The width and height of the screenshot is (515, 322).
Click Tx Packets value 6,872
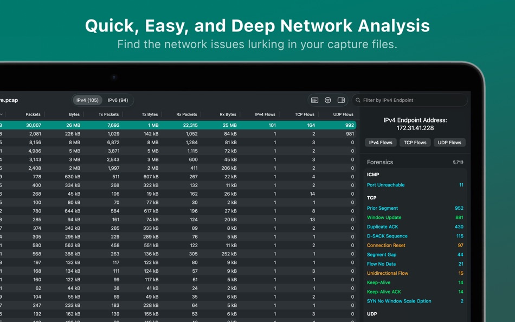click(x=113, y=142)
